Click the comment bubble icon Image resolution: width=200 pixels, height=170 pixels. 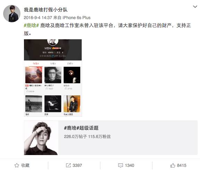pos(120,165)
